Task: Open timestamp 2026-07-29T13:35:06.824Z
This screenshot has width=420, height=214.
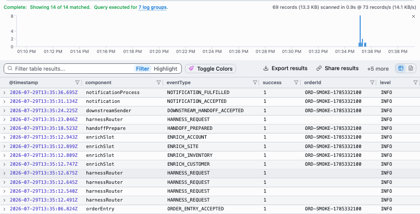Action: coord(44,209)
